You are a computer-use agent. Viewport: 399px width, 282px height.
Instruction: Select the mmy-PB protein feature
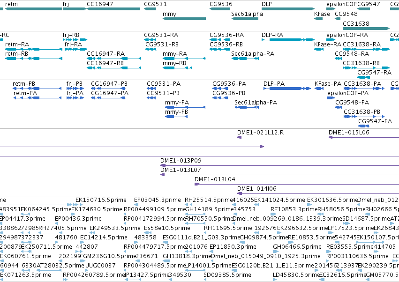point(176,117)
